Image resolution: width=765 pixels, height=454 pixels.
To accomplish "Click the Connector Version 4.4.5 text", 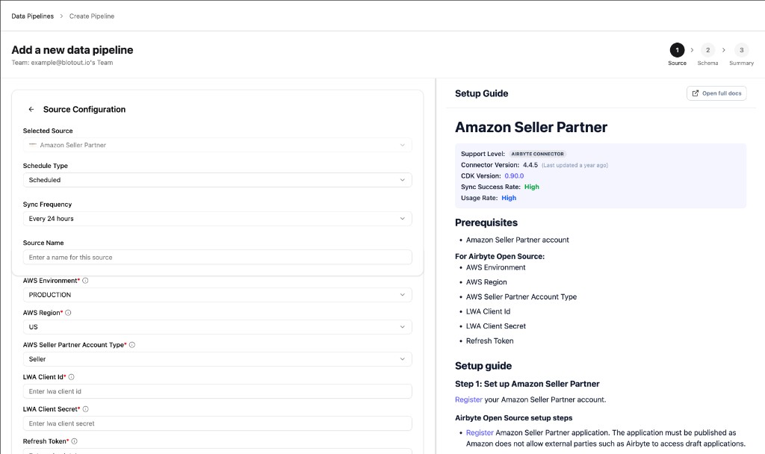I will pyautogui.click(x=530, y=165).
